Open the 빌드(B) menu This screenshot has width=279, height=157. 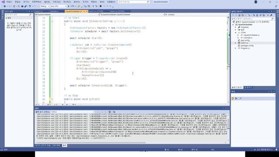(47, 2)
